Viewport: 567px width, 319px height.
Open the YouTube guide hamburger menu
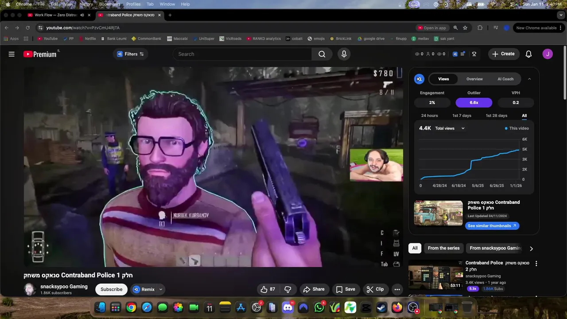(x=12, y=54)
